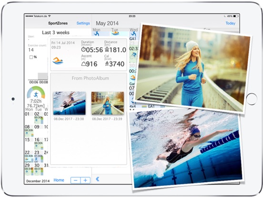Collapse panel with double chevron arrow
263x197 pixels.
98,179
